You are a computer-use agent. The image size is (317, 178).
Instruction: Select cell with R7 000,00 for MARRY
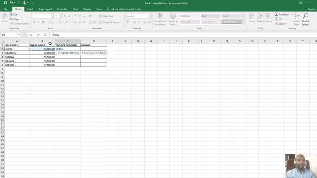pyautogui.click(x=42, y=65)
